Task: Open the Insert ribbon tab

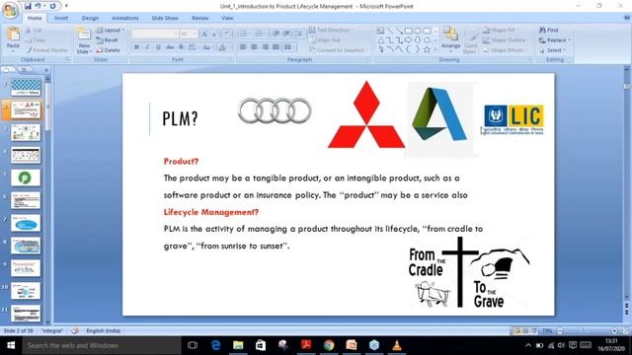Action: point(61,18)
